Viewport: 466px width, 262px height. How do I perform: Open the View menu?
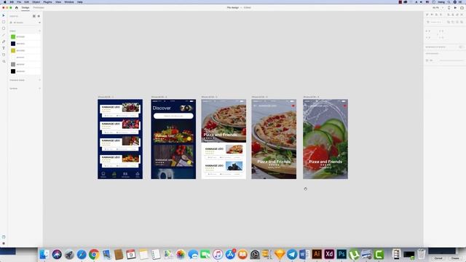click(58, 1)
